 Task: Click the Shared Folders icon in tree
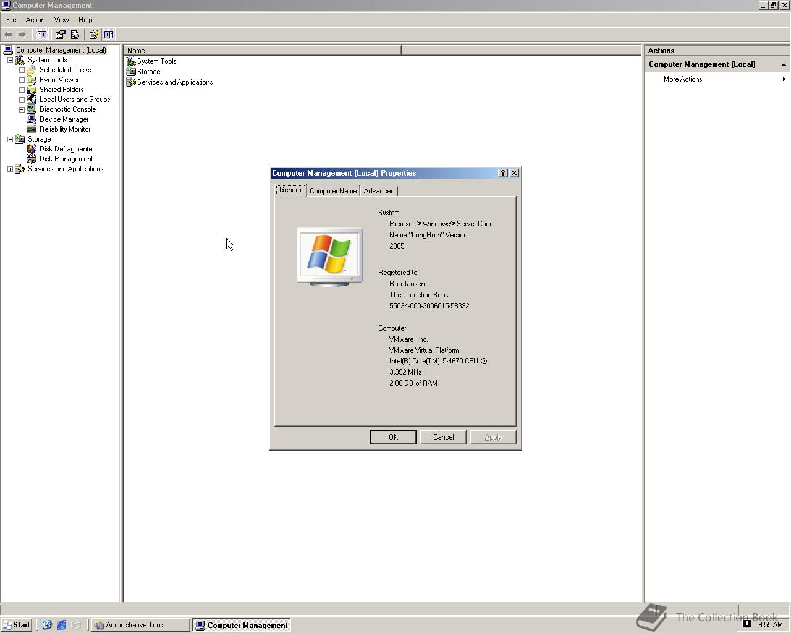coord(32,90)
